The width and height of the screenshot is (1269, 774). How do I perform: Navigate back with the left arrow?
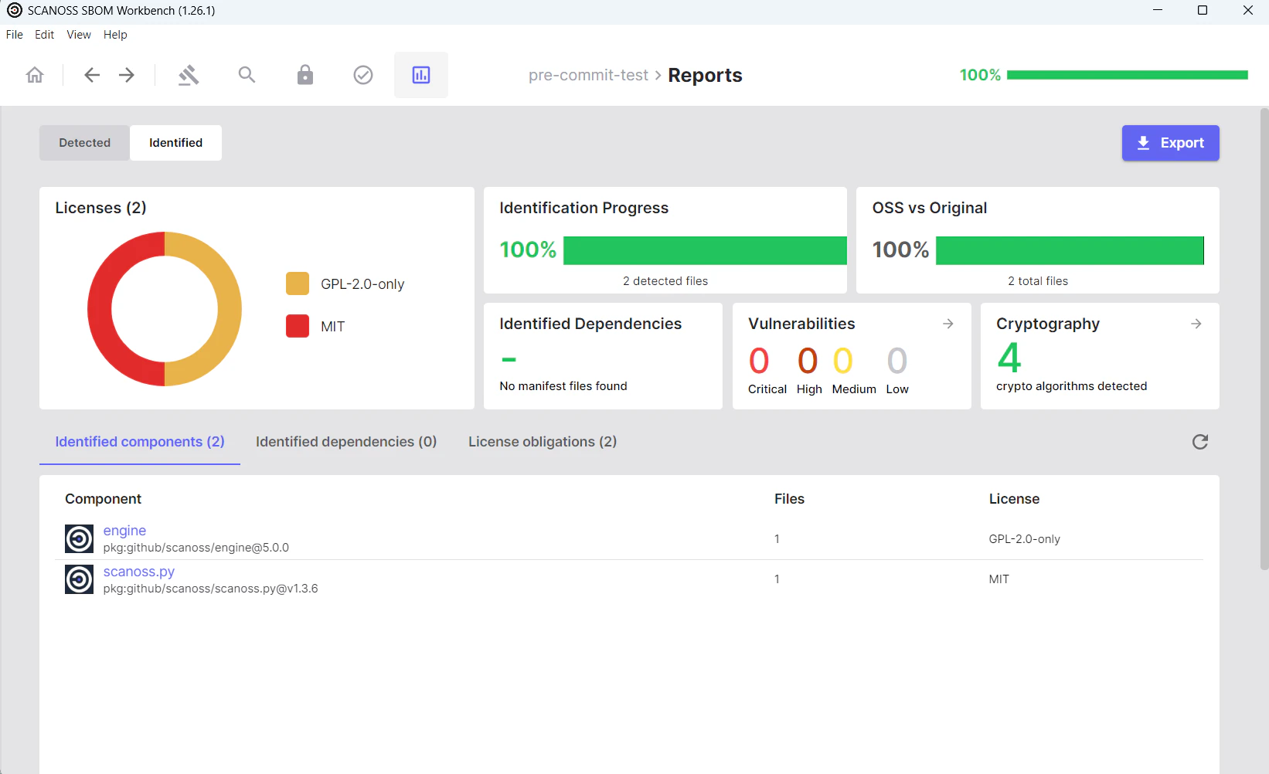92,75
